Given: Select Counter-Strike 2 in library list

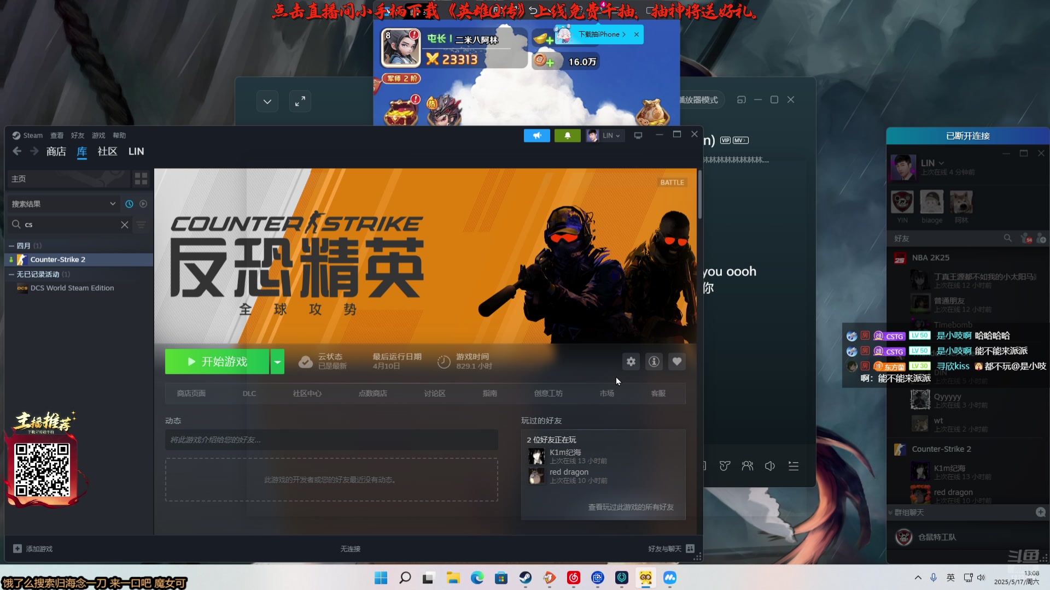Looking at the screenshot, I should [x=80, y=259].
